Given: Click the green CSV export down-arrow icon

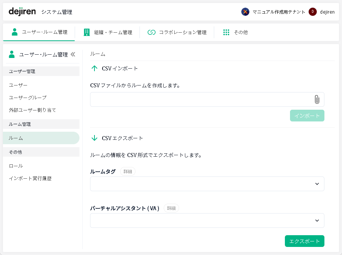Looking at the screenshot, I should (x=94, y=138).
